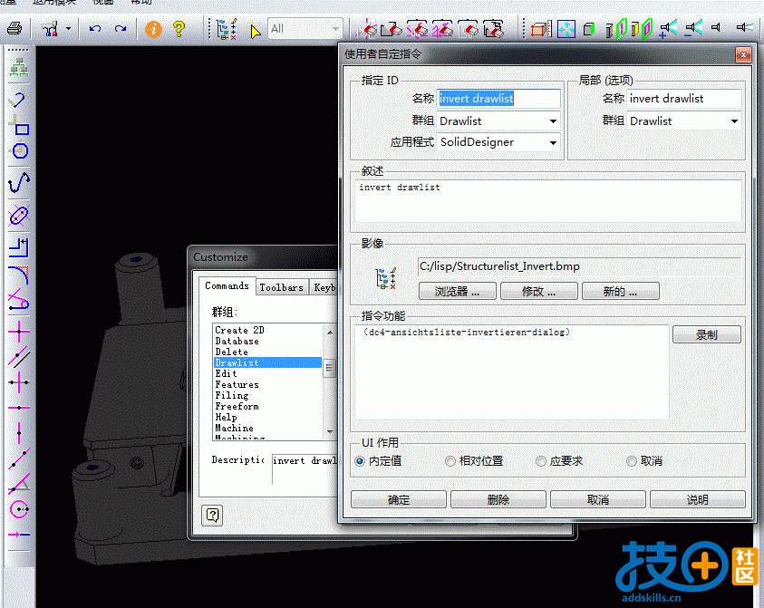Click the structure list tree icon in the toolbar
Viewport: 764px width, 608px height.
(226, 29)
